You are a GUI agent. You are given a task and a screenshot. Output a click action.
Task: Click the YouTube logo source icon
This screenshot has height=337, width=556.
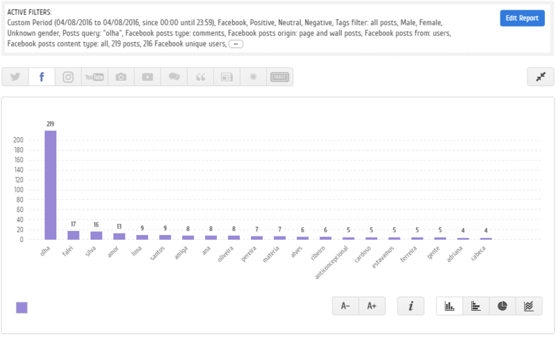(95, 77)
